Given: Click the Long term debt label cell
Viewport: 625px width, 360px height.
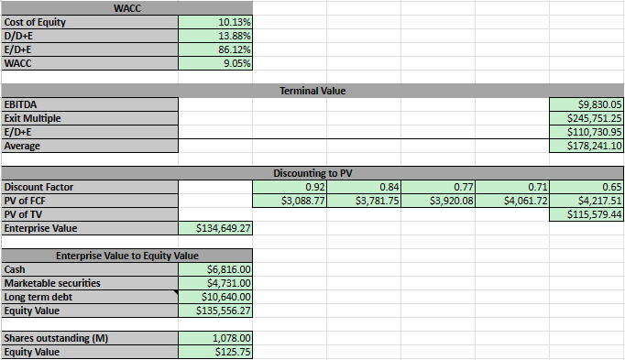Looking at the screenshot, I should 90,297.
